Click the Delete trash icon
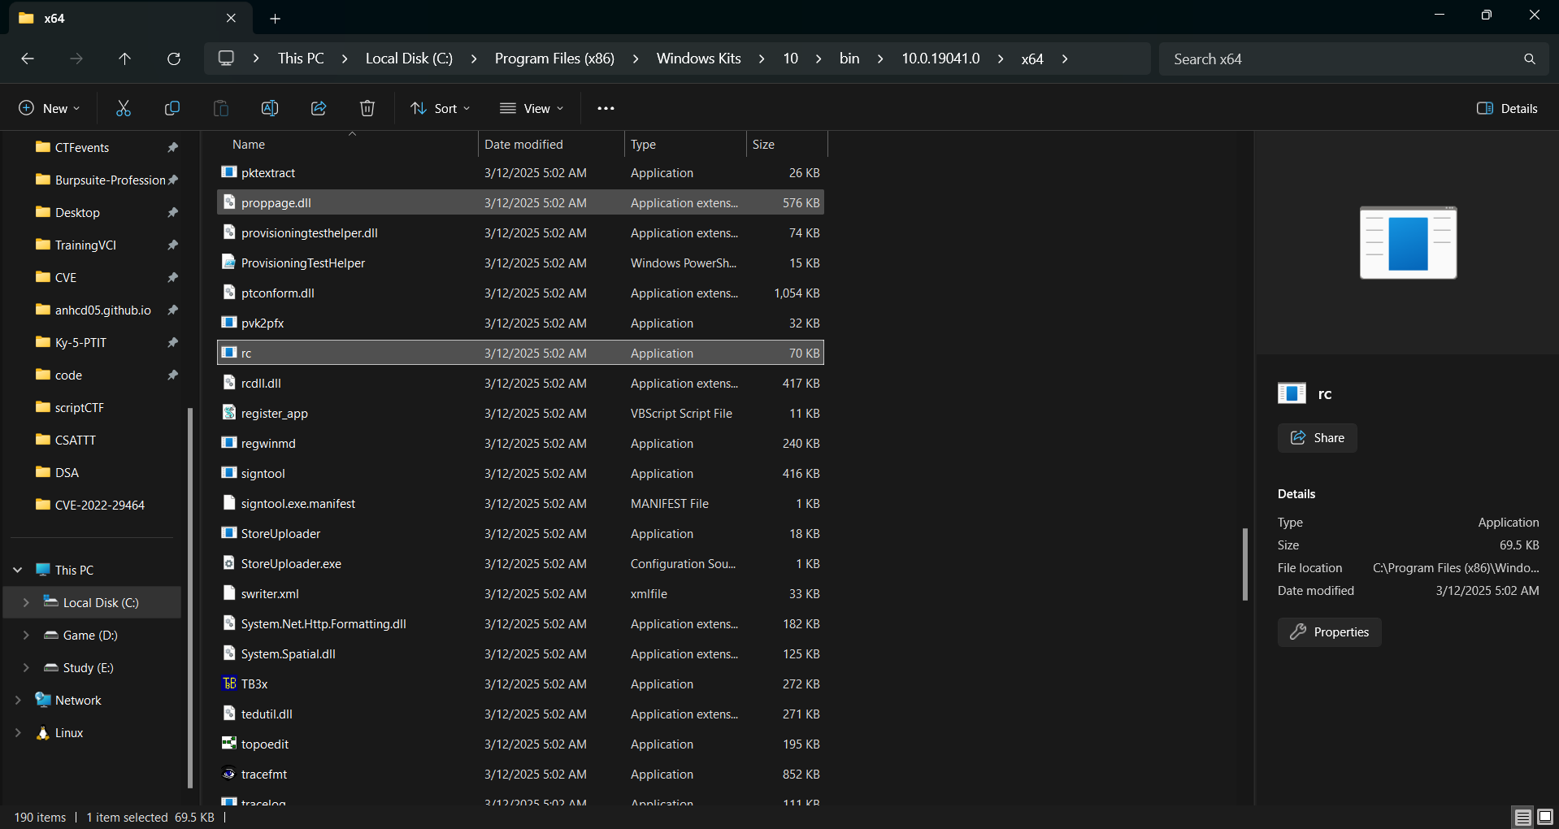Viewport: 1559px width, 829px height. click(367, 108)
